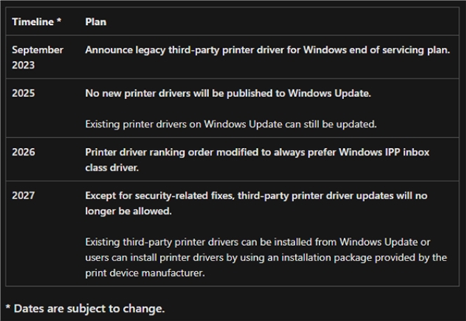466x321 pixels.
Task: Click the 'Announce legacy third-party printer driver' text
Action: [x=194, y=50]
